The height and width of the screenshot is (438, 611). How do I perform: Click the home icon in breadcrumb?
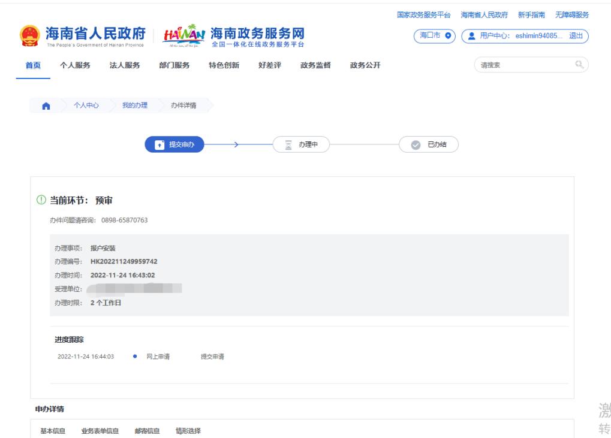[46, 106]
